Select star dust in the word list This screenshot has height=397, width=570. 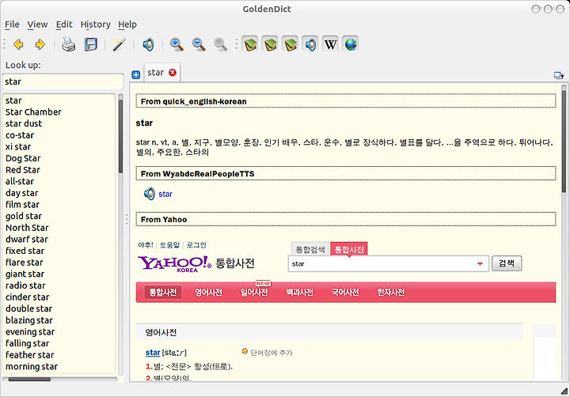[24, 124]
